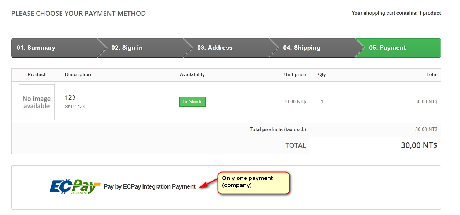Go to the 01. Summary step
Viewport: 460px width, 215px height.
coord(36,48)
